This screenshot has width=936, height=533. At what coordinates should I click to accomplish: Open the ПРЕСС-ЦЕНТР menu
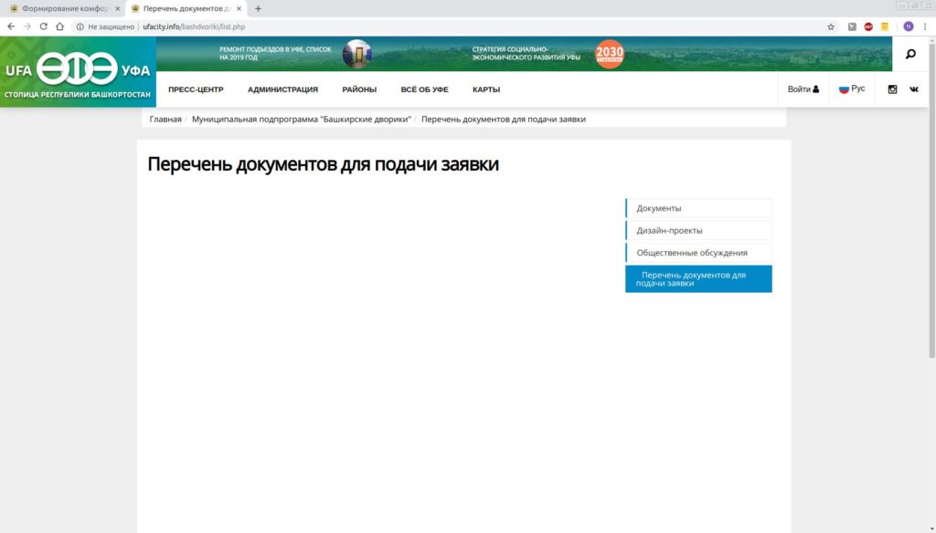pyautogui.click(x=196, y=89)
